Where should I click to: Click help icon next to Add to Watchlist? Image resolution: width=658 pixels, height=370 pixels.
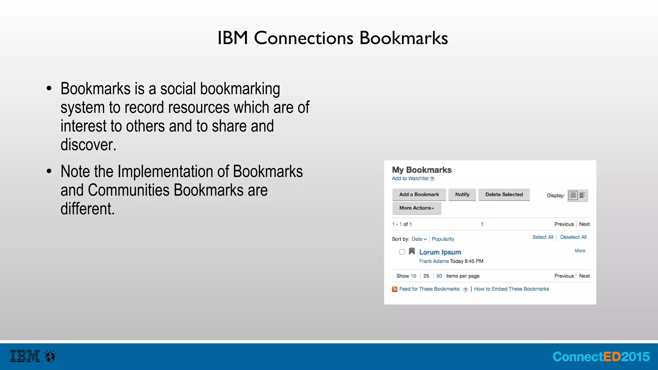click(432, 179)
